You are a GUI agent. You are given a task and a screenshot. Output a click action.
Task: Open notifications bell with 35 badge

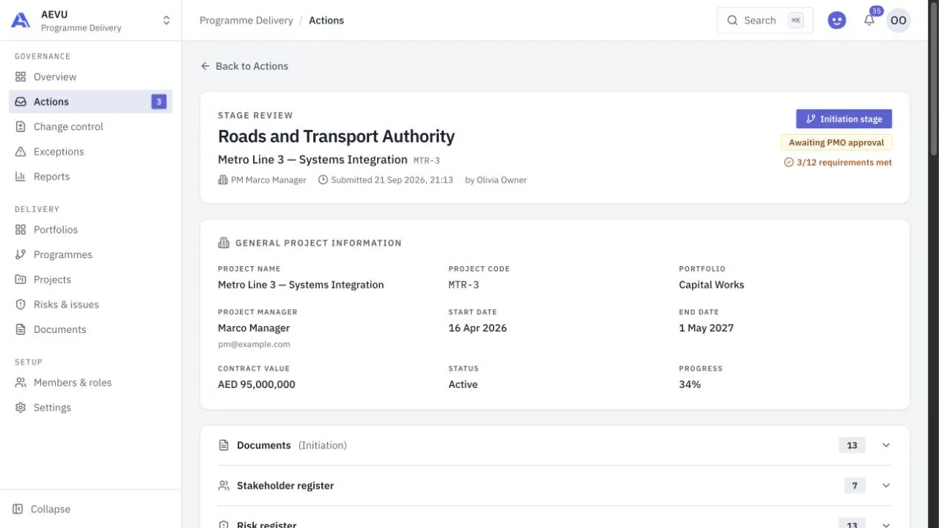(x=869, y=20)
